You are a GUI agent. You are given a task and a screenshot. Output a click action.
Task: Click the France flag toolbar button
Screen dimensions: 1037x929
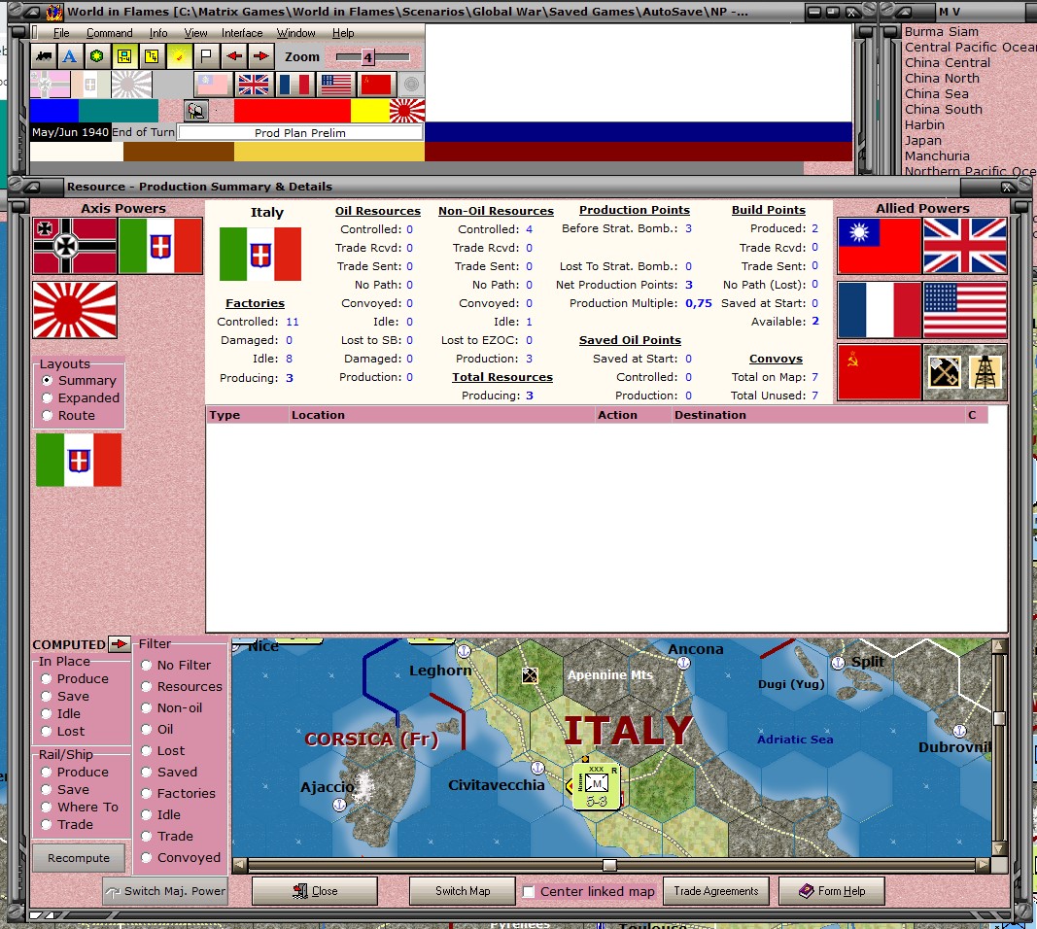pyautogui.click(x=294, y=84)
